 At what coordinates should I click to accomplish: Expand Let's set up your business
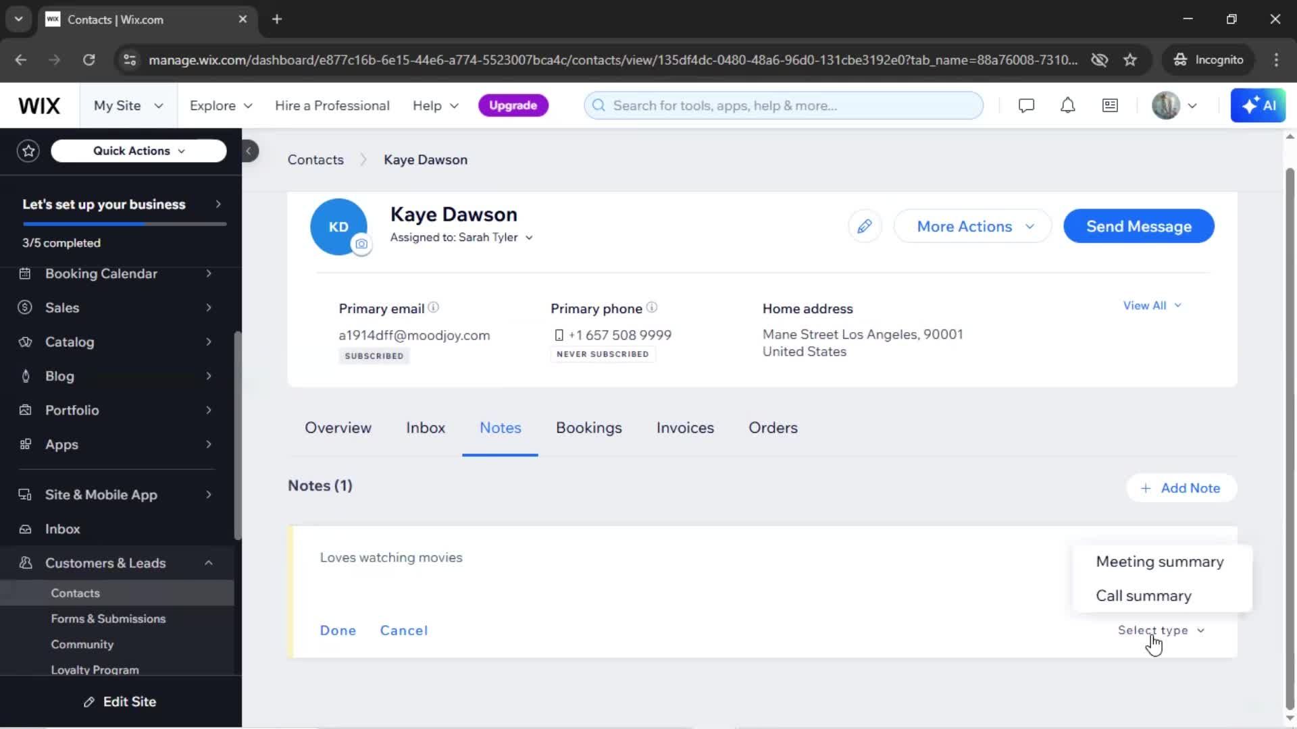(x=121, y=205)
